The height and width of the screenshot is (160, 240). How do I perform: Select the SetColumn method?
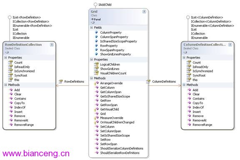[x=107, y=127]
